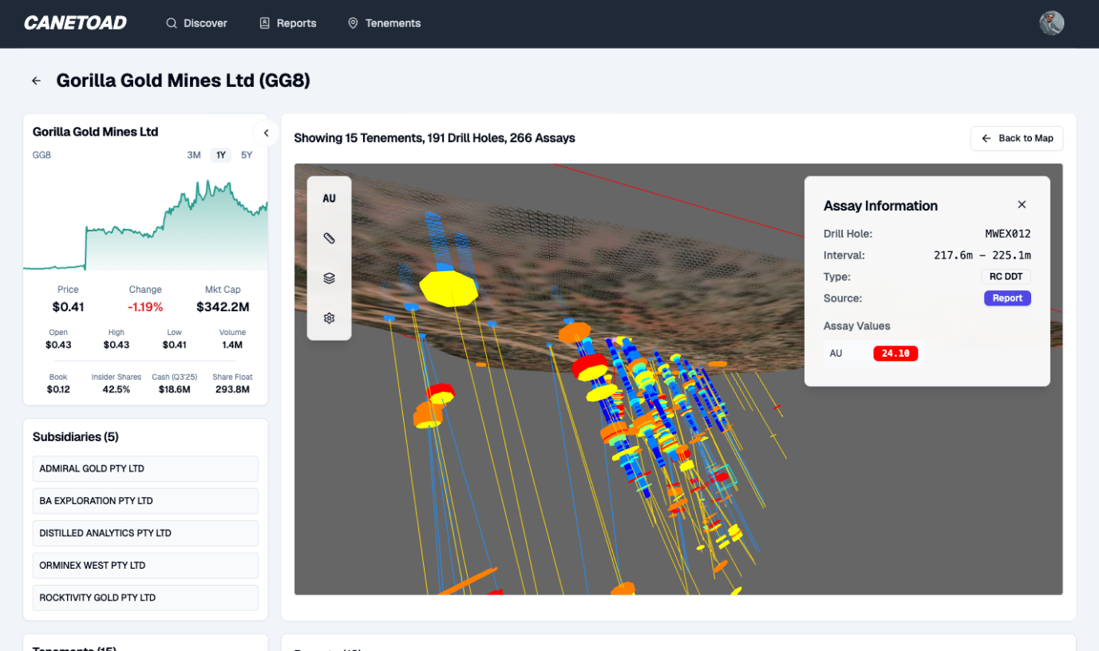Open the user profile avatar
1099x651 pixels.
(x=1051, y=23)
